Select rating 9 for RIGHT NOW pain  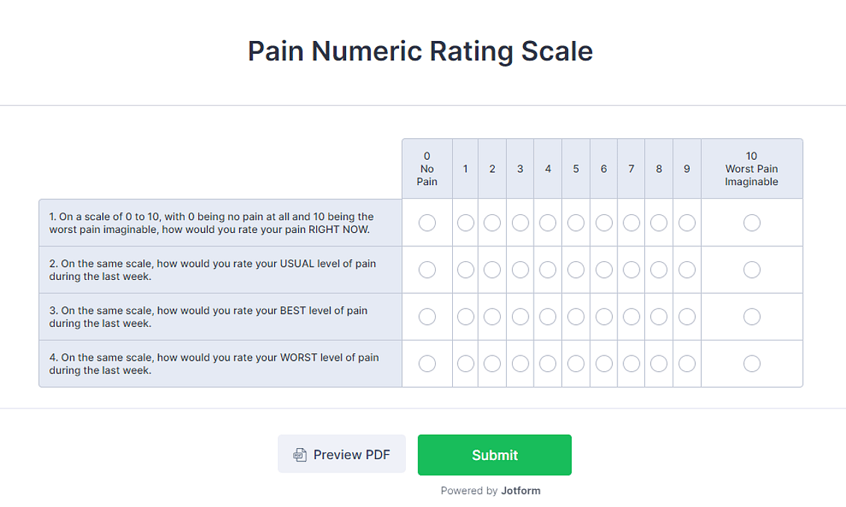(x=686, y=222)
